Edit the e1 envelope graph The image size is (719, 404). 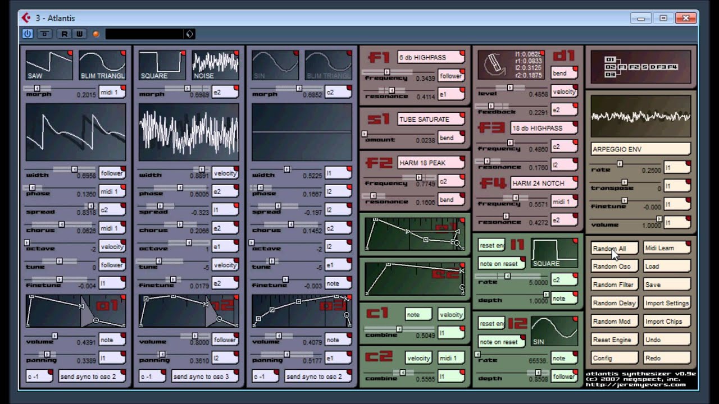tap(415, 233)
